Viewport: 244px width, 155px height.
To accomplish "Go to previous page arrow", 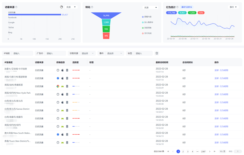I will point(173,151).
